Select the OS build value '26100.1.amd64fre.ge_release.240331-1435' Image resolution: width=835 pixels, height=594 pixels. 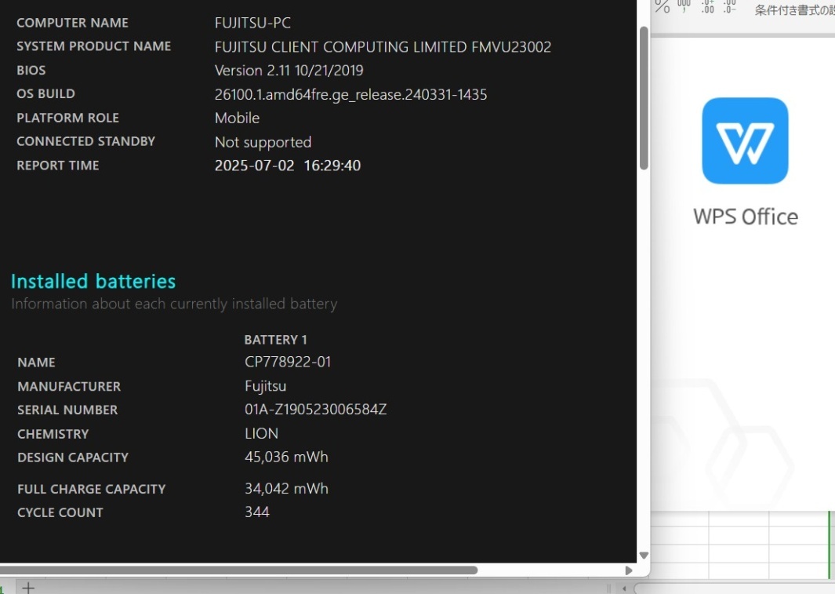(x=350, y=94)
